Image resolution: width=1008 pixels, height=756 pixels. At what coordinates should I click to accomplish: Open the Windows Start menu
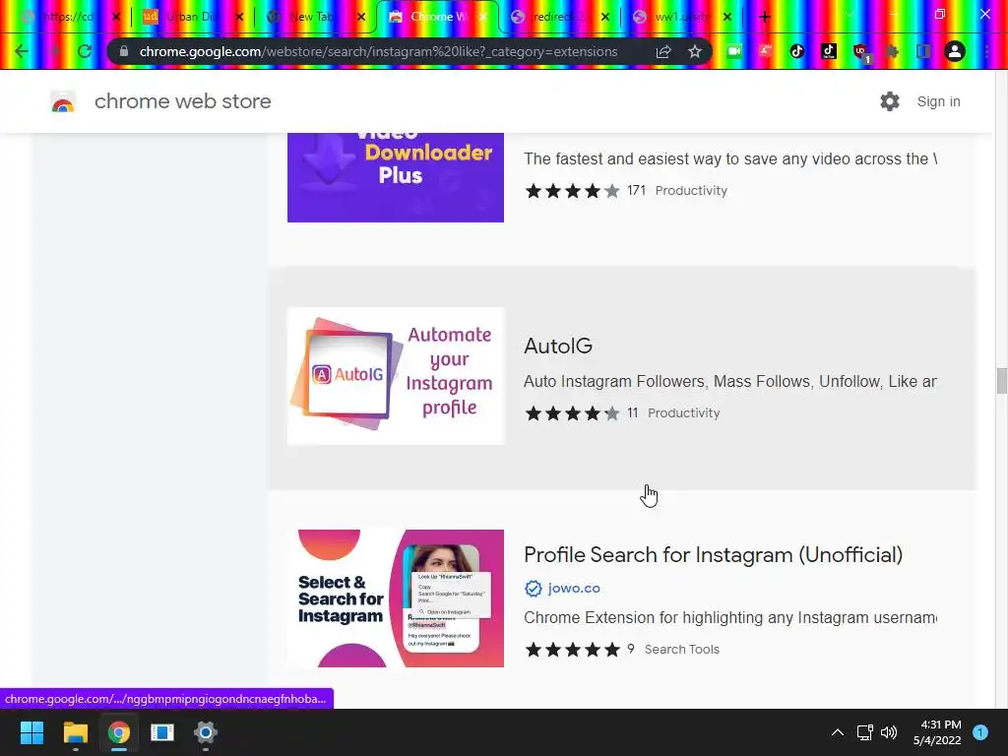[31, 732]
